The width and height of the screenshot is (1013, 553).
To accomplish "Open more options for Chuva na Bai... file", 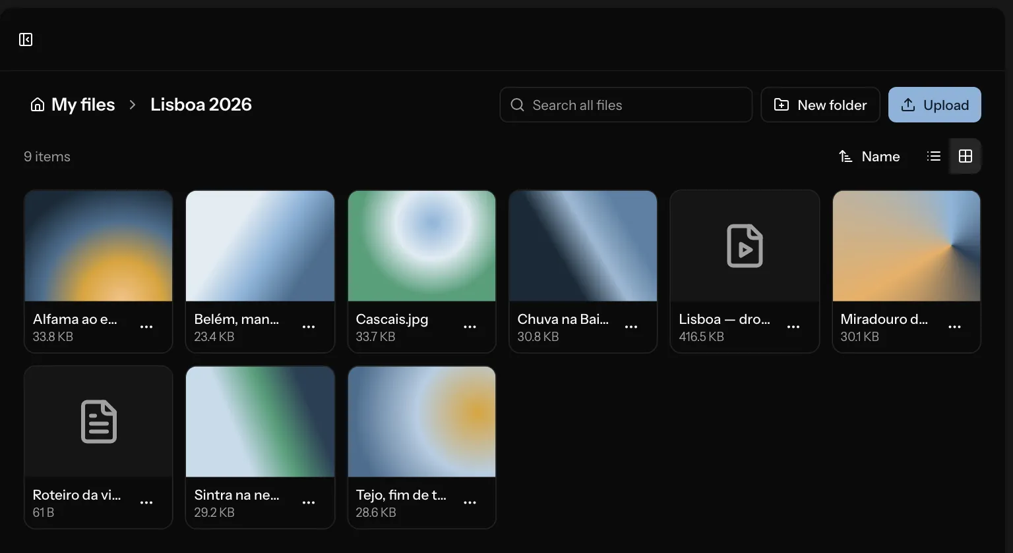I will tap(631, 327).
